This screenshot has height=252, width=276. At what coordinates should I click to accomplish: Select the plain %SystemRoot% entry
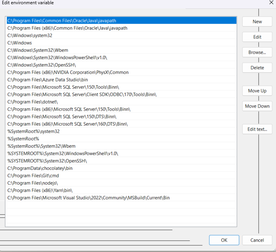click(x=122, y=139)
